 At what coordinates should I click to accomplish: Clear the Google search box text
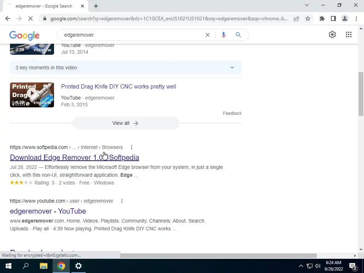pos(208,35)
